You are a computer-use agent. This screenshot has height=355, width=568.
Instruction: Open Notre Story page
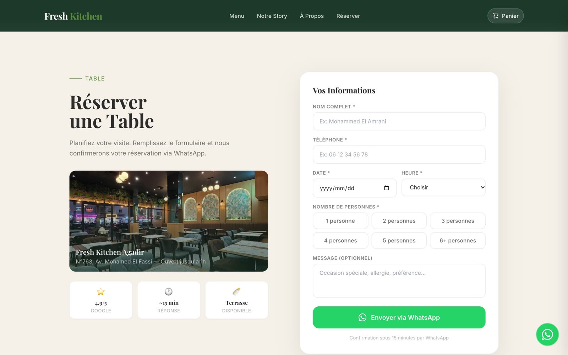tap(272, 16)
